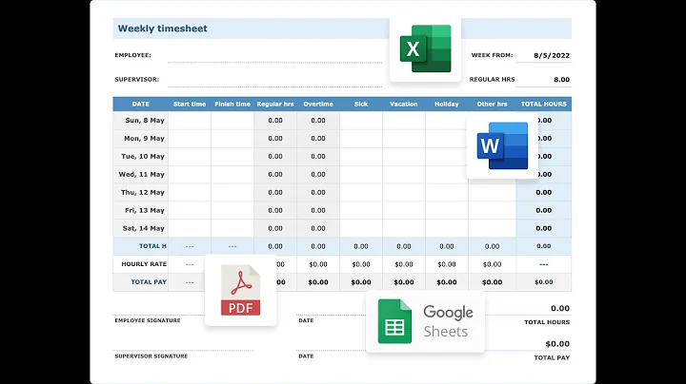Click the SUPERVISOR name field
The width and height of the screenshot is (686, 384).
[274, 80]
